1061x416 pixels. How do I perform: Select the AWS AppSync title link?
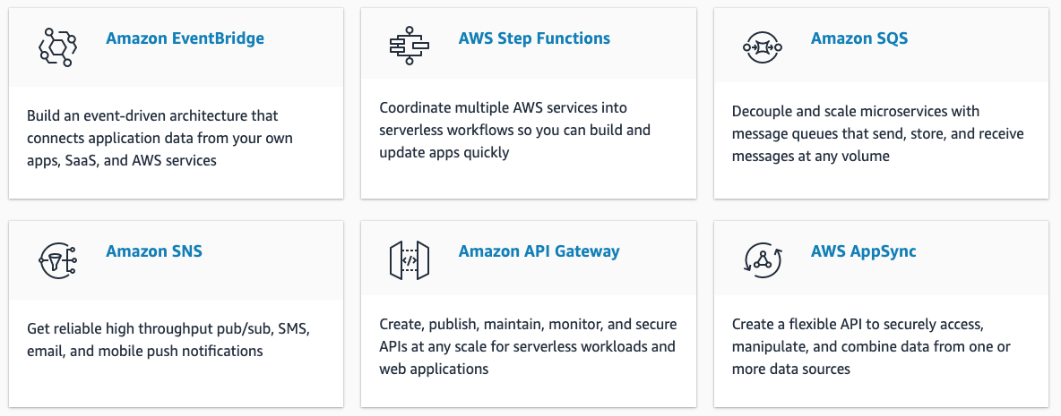[x=864, y=252]
